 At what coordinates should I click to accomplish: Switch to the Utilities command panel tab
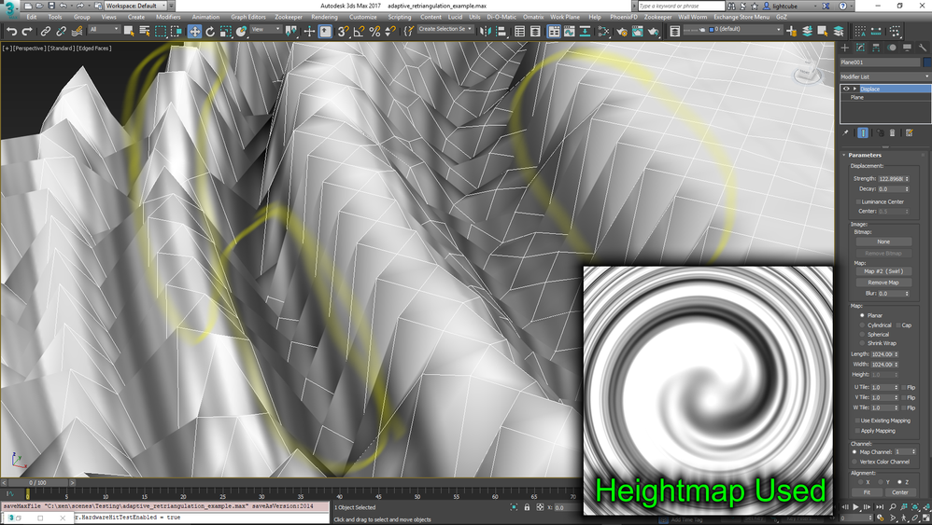tap(923, 48)
